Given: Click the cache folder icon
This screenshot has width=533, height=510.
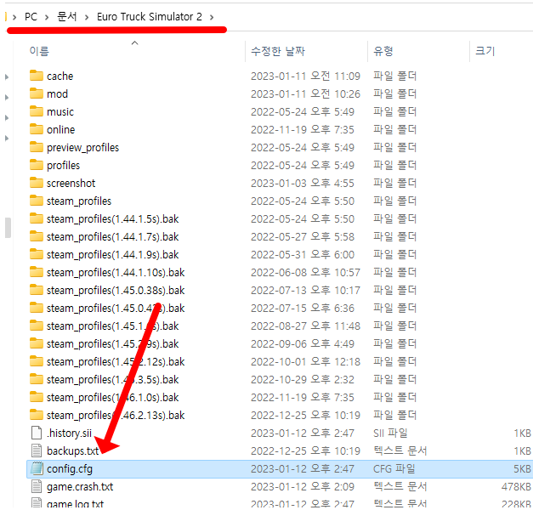Looking at the screenshot, I should click(36, 76).
